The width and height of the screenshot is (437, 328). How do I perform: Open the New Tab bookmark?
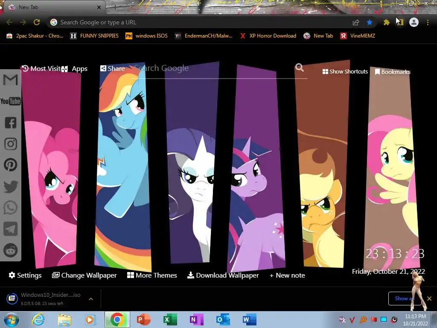318,36
